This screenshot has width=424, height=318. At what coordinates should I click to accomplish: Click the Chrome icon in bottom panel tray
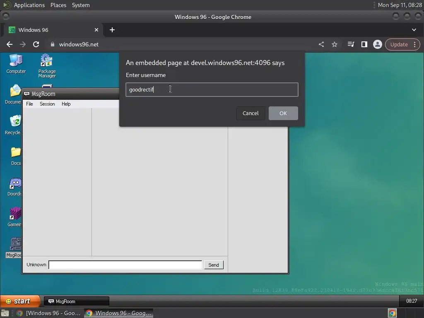point(392,313)
